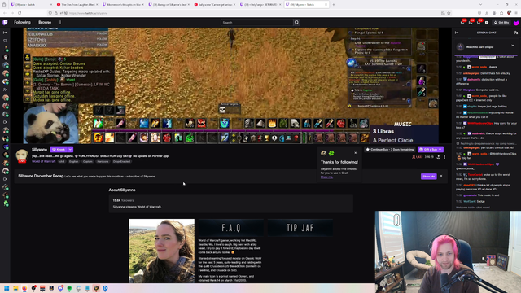
Task: Click the F.A.Q panel image
Action: click(231, 228)
